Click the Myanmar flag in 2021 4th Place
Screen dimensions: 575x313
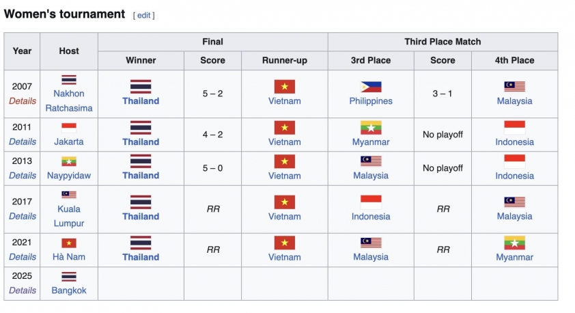[514, 243]
